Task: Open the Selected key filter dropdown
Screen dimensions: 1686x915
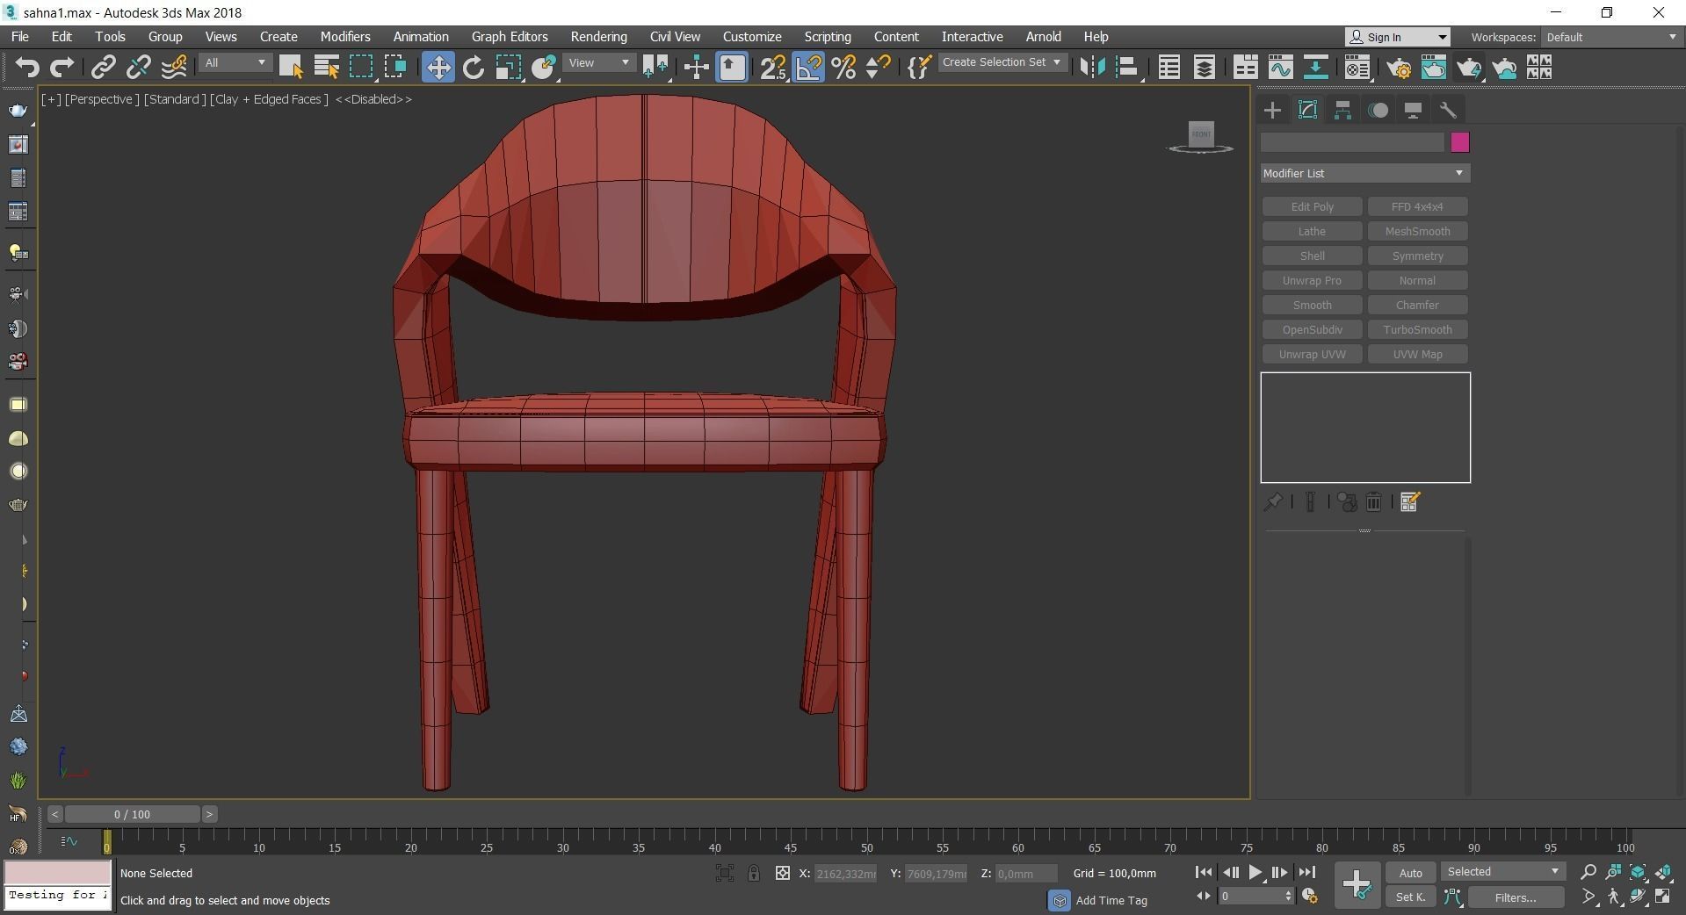Action: pyautogui.click(x=1503, y=872)
